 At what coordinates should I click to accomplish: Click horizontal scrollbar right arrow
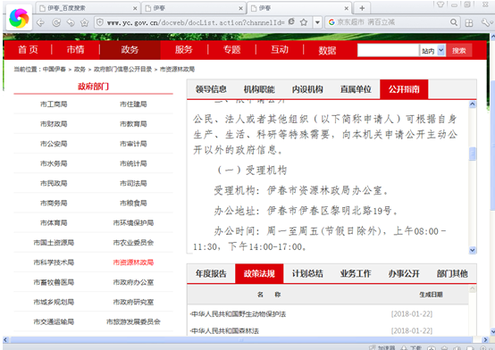click(485, 340)
